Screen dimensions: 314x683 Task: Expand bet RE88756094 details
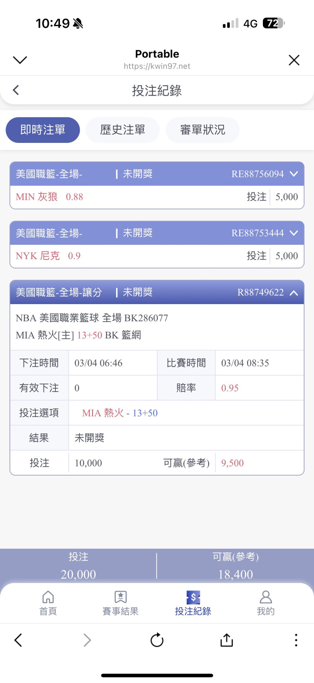tap(294, 174)
